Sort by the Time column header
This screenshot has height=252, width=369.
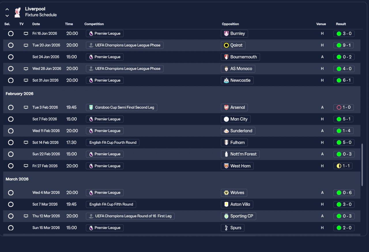[69, 24]
